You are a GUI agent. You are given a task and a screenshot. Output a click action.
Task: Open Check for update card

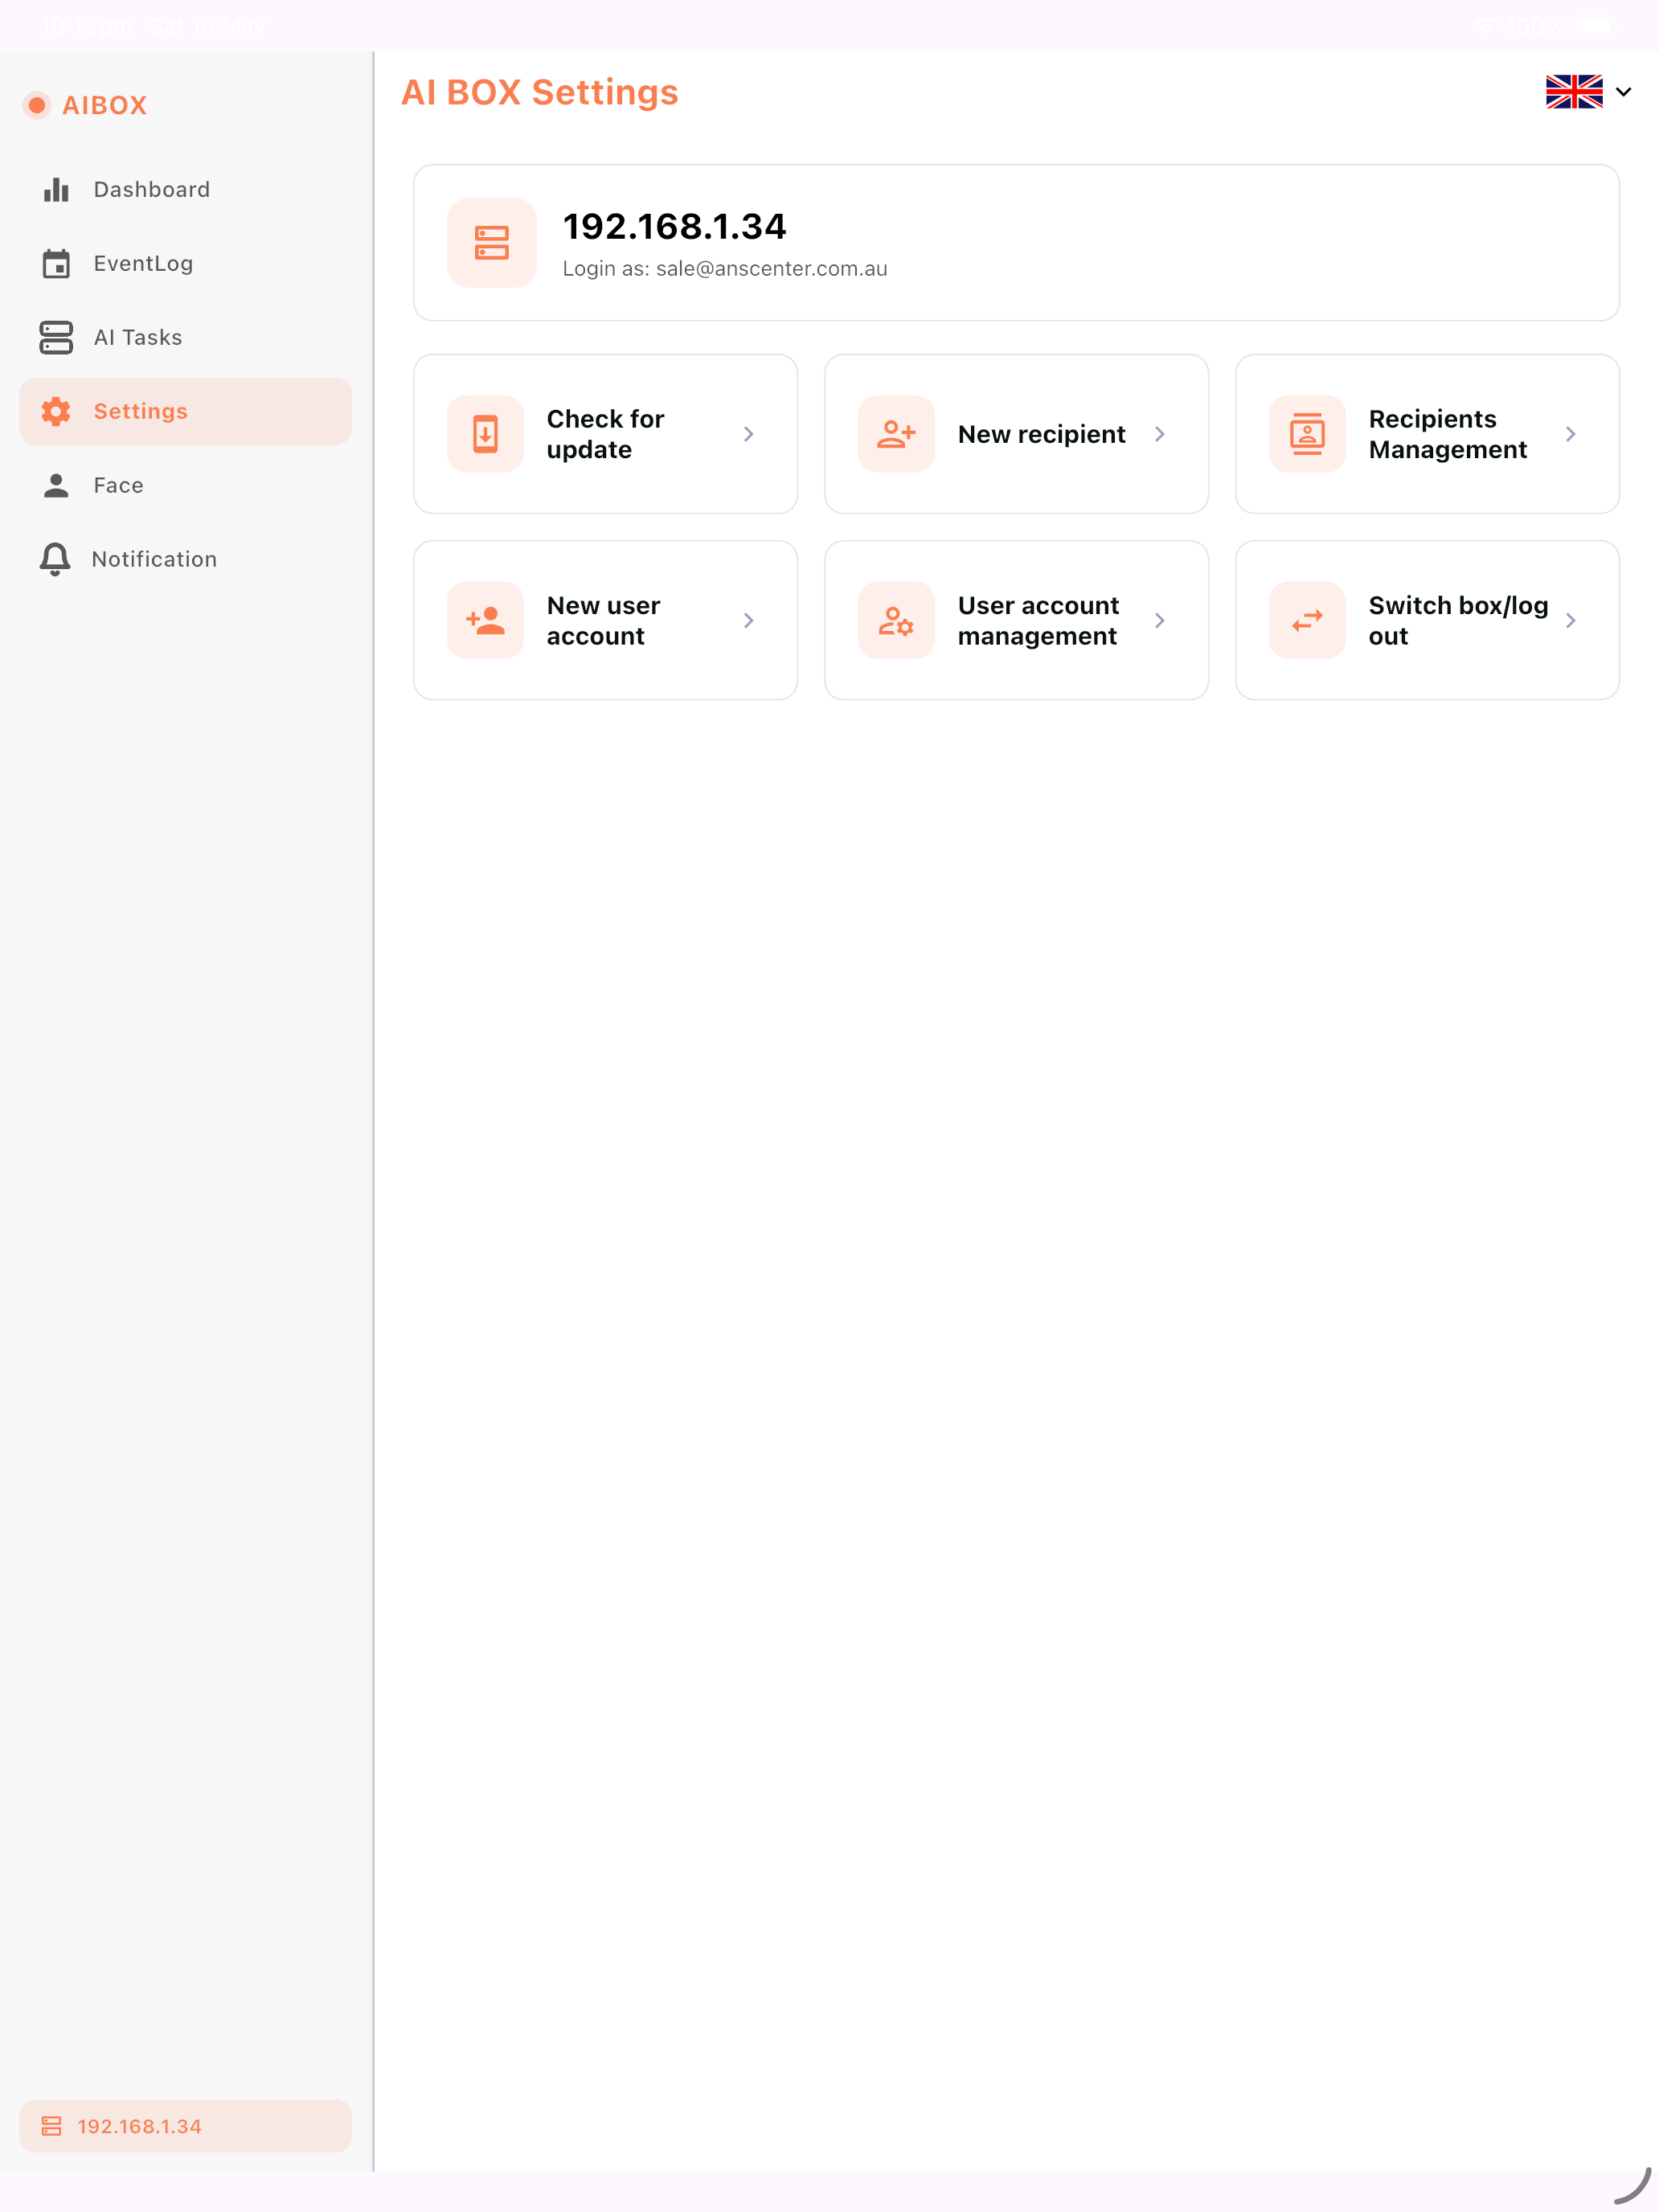[x=606, y=434]
